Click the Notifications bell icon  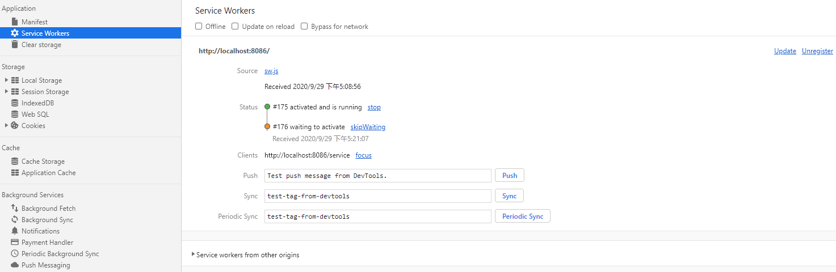[x=15, y=231]
